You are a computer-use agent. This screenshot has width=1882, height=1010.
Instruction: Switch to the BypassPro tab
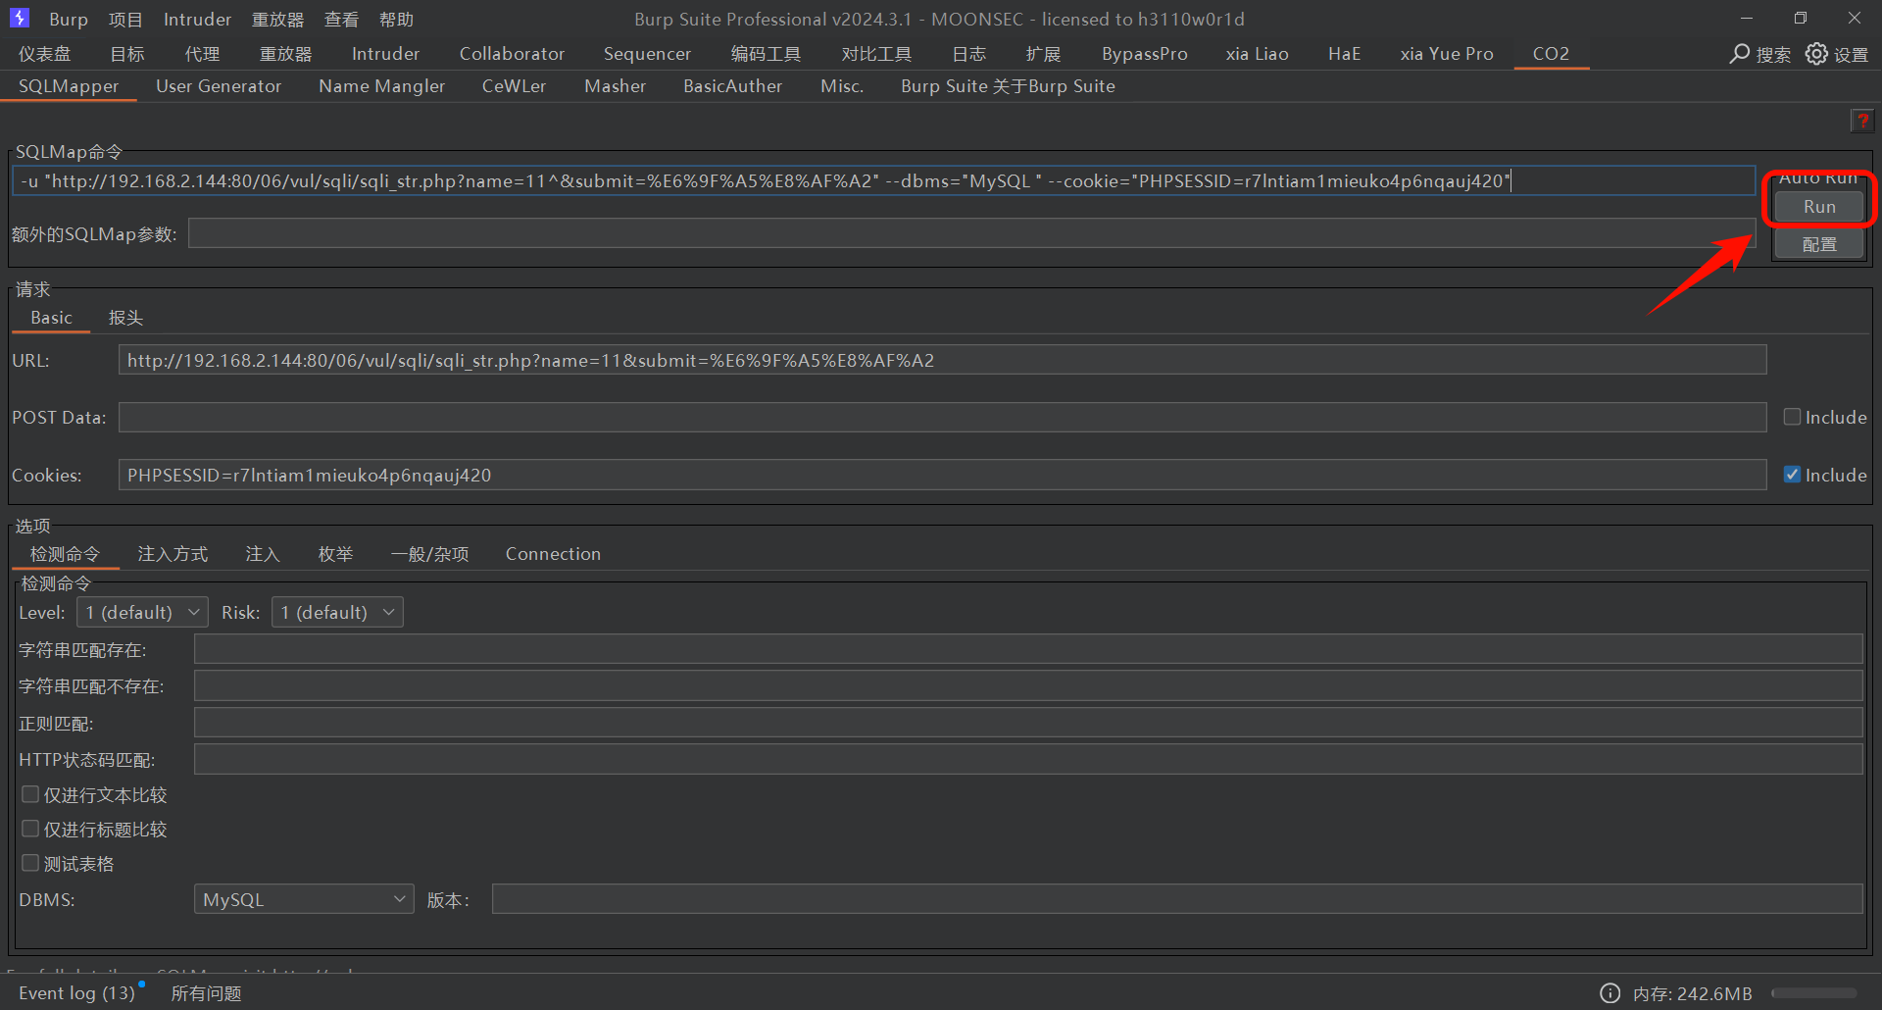click(1144, 54)
